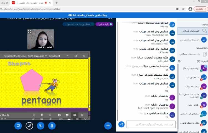Image resolution: width=208 pixels, height=133 pixels.
Task: Send the chat message with arrow button
Action: [121, 124]
